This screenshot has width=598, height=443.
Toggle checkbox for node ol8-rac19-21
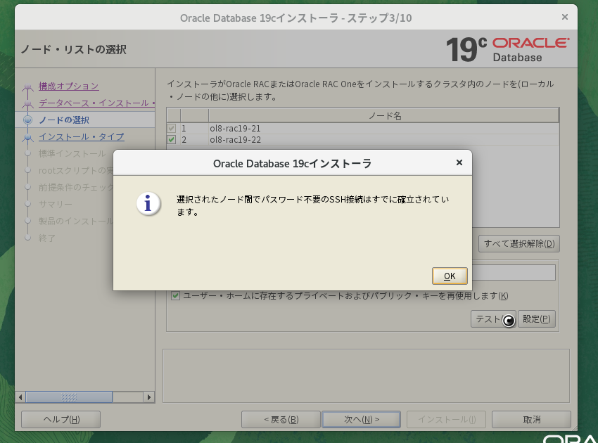coord(171,129)
